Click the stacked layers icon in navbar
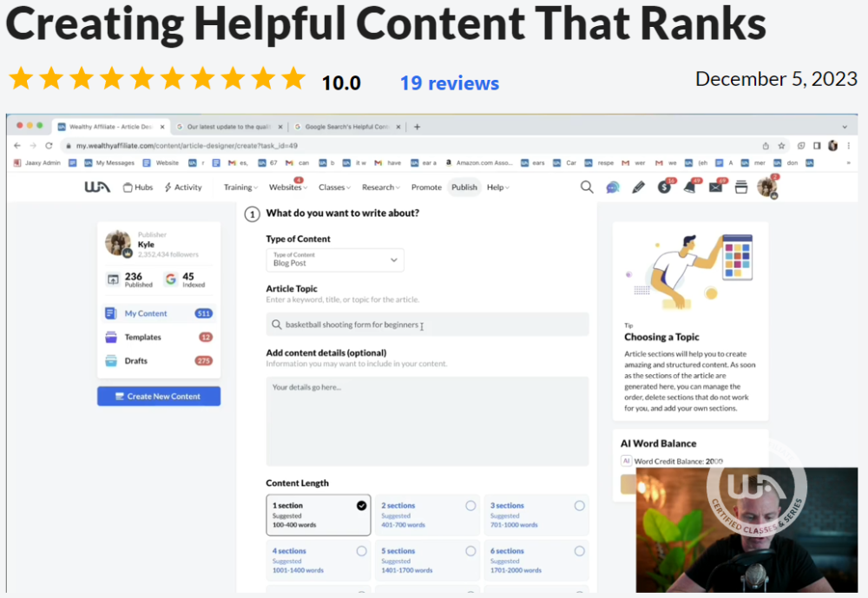Image resolution: width=868 pixels, height=598 pixels. tap(741, 187)
